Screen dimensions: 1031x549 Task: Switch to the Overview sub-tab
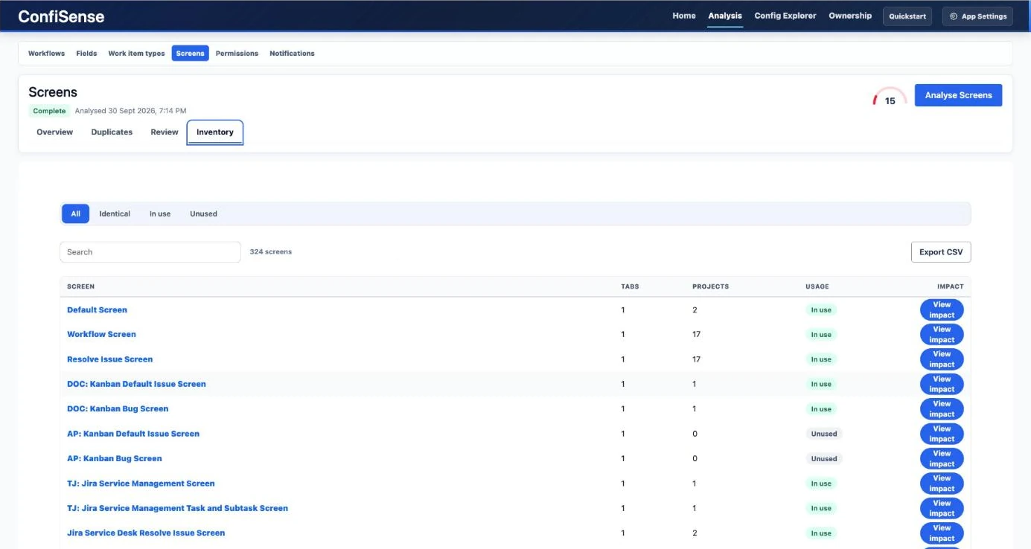[55, 132]
